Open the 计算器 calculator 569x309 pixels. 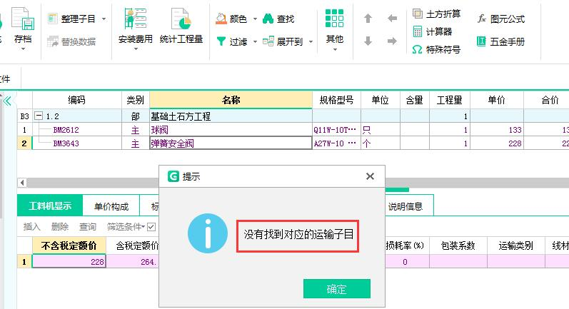coord(433,31)
